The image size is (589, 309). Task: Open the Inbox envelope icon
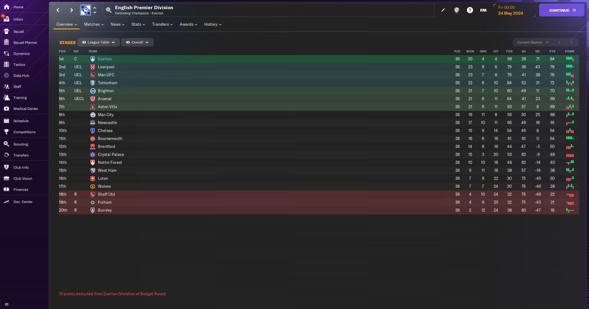(x=6, y=19)
